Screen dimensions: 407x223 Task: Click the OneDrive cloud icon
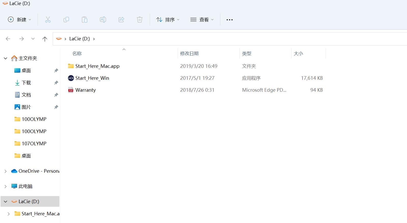coord(14,171)
